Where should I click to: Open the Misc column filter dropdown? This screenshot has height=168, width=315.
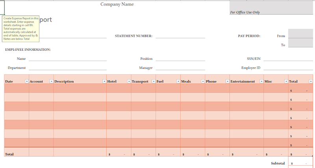(x=286, y=81)
